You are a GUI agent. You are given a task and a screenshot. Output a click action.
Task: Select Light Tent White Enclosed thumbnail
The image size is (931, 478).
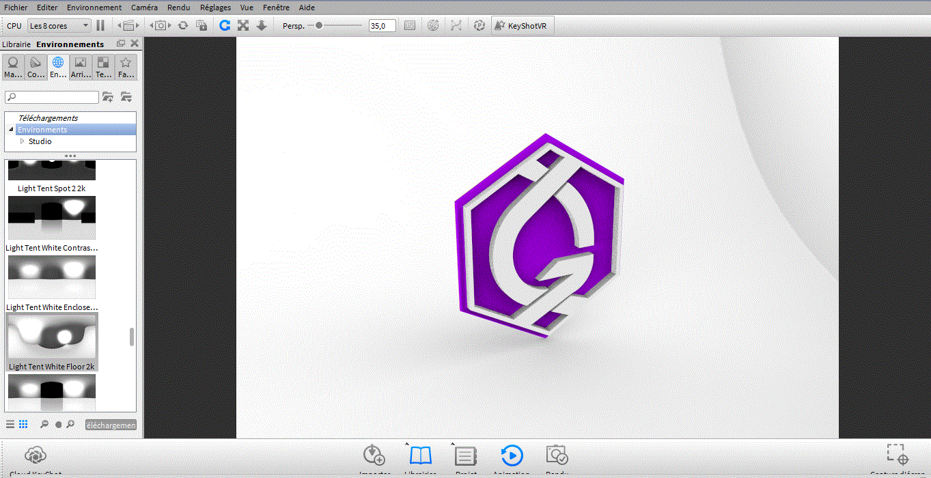click(x=52, y=277)
